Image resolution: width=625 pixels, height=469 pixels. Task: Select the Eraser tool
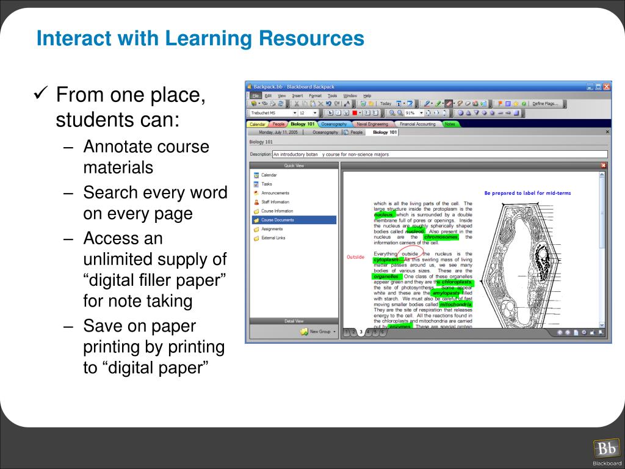pos(449,104)
